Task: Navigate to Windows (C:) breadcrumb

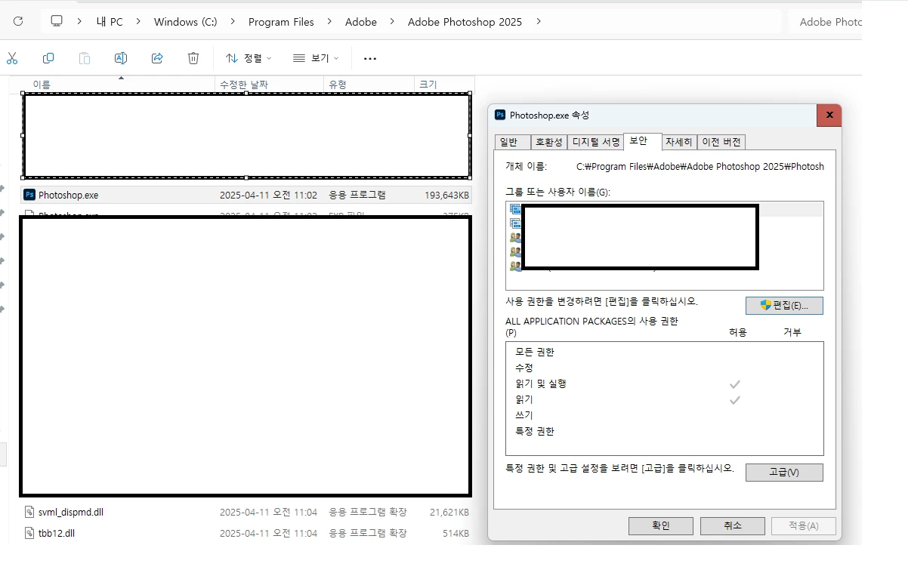Action: [x=186, y=22]
